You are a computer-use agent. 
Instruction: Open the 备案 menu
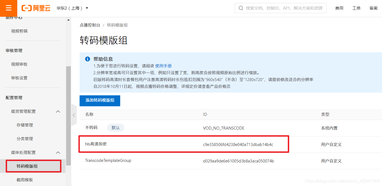coord(373,8)
